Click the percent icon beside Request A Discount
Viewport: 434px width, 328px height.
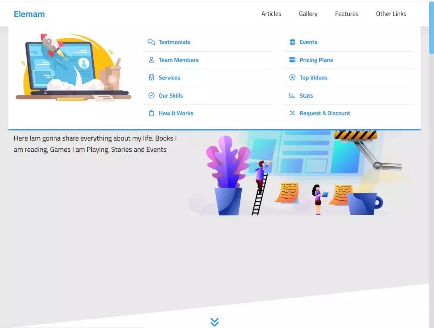[292, 113]
